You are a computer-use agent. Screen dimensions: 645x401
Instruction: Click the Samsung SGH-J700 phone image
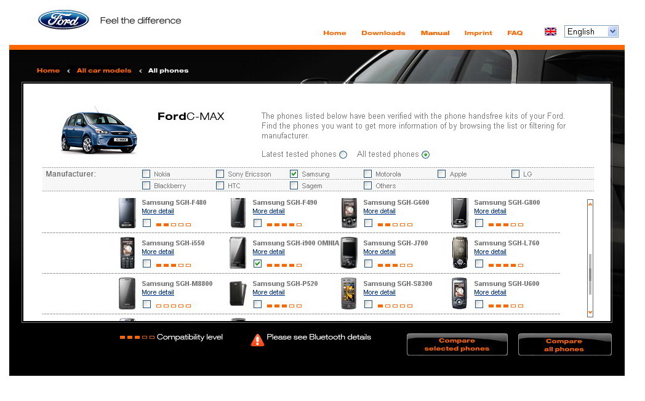[349, 253]
